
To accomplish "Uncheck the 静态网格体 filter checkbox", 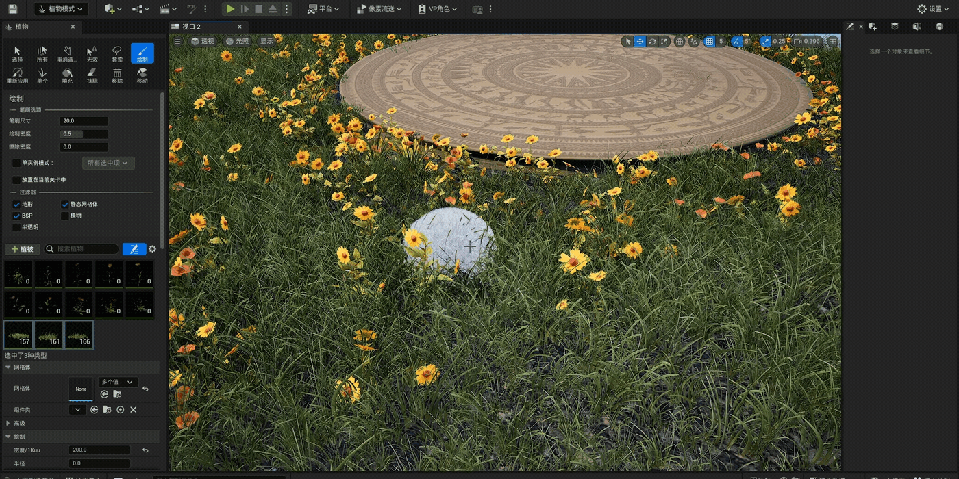I will (x=65, y=204).
